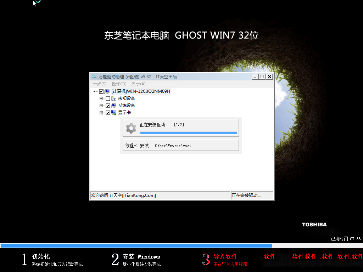Maximize the 万能驱动助理 window
The width and height of the screenshot is (363, 272).
[262, 76]
